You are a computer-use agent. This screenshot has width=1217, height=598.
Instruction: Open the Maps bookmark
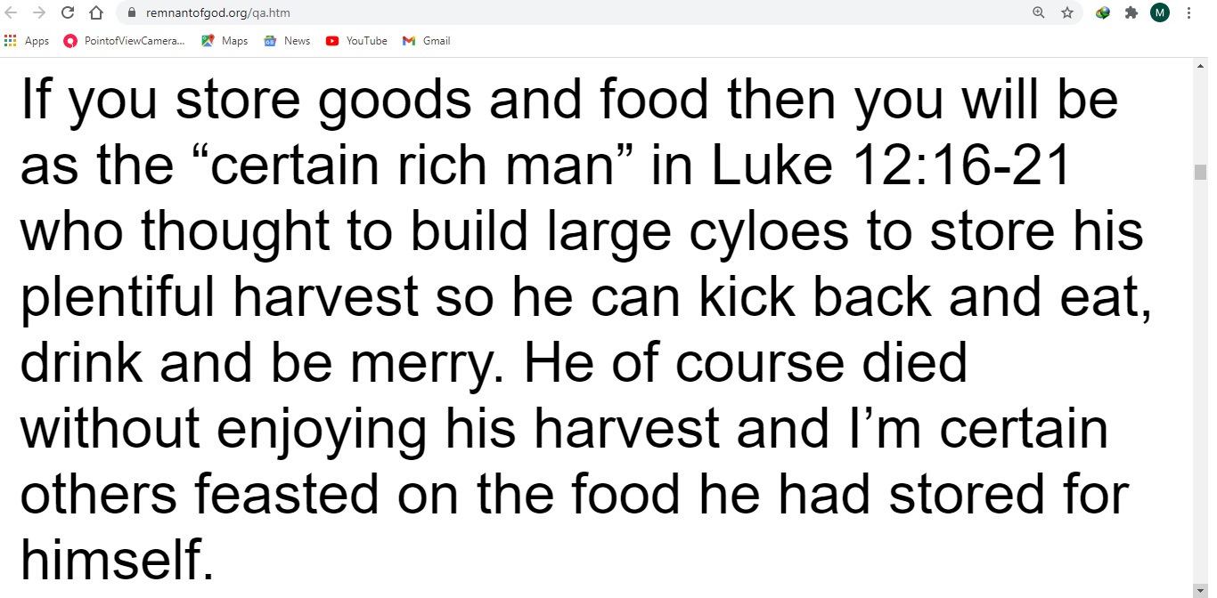point(225,41)
